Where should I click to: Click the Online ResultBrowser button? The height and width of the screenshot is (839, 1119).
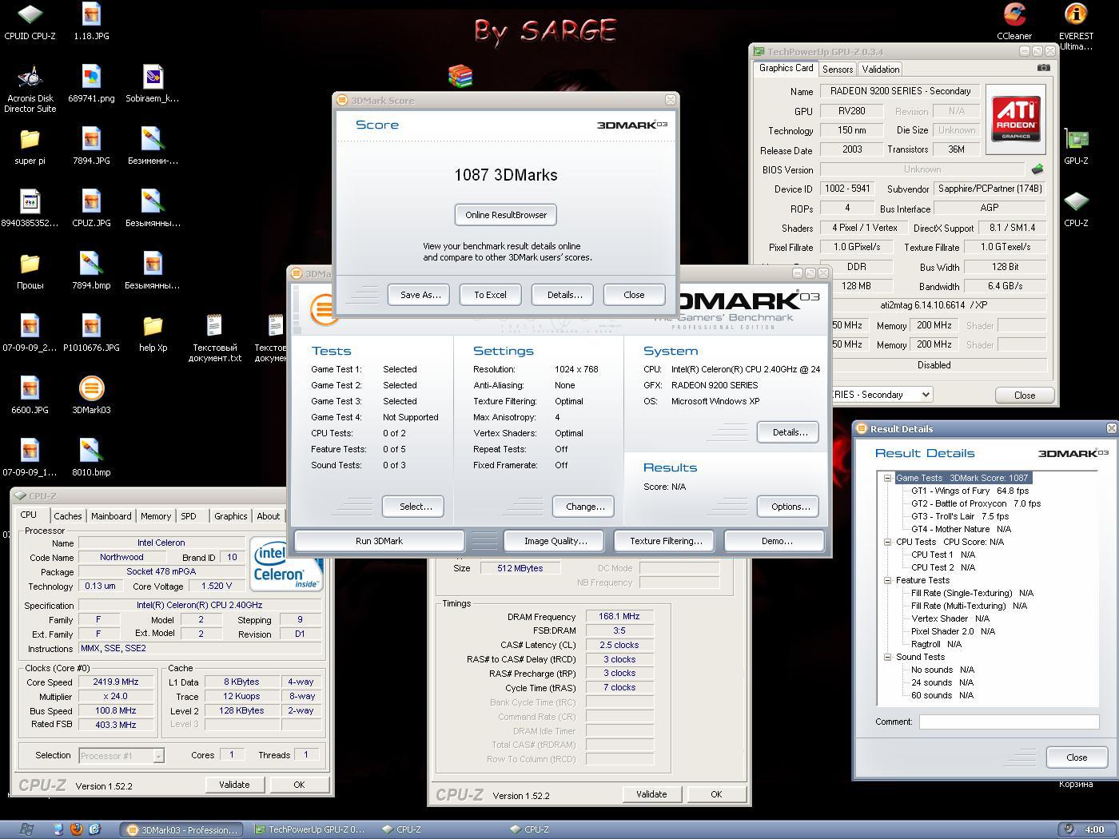(x=506, y=215)
